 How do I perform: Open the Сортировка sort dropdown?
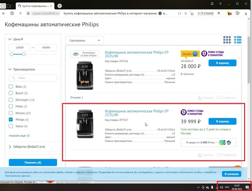(x=85, y=40)
